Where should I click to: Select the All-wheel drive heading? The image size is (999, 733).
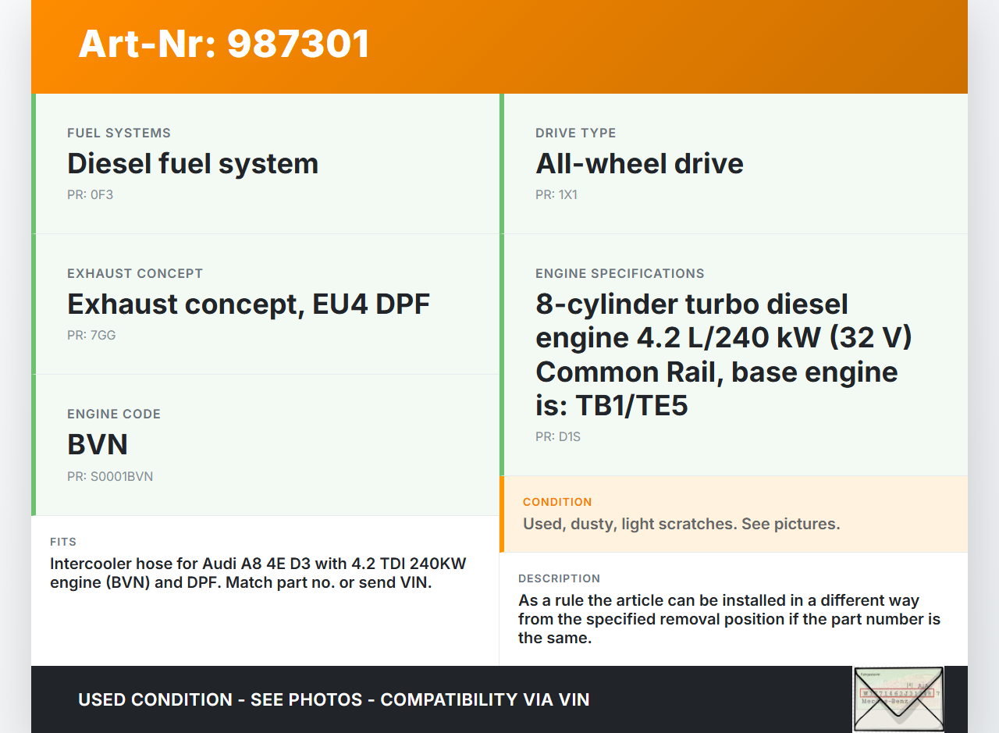pos(639,164)
